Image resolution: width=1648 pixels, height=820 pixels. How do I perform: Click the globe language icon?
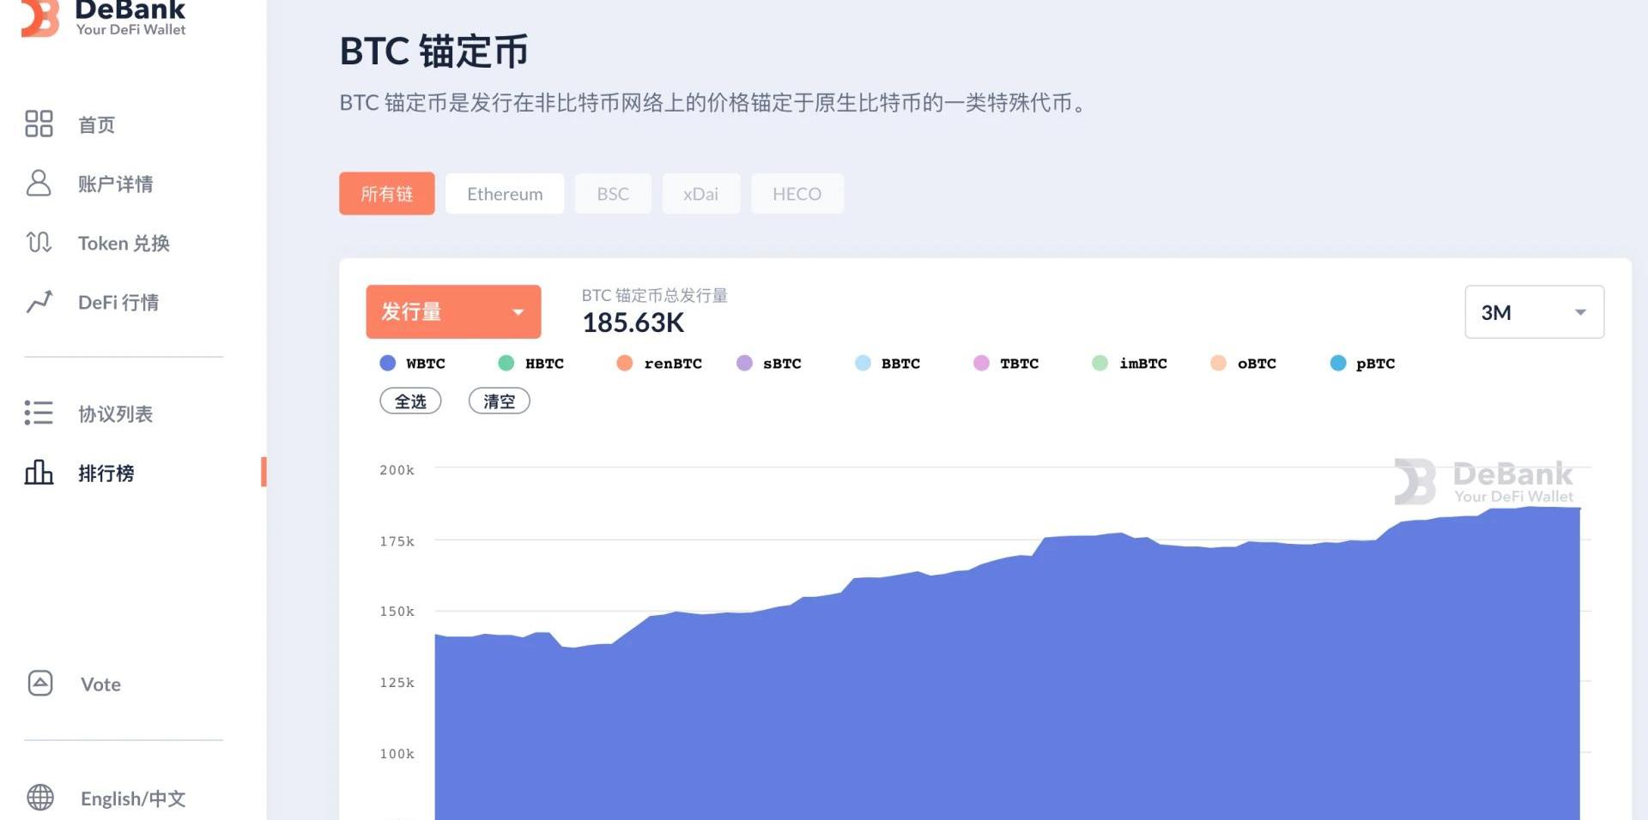(40, 798)
